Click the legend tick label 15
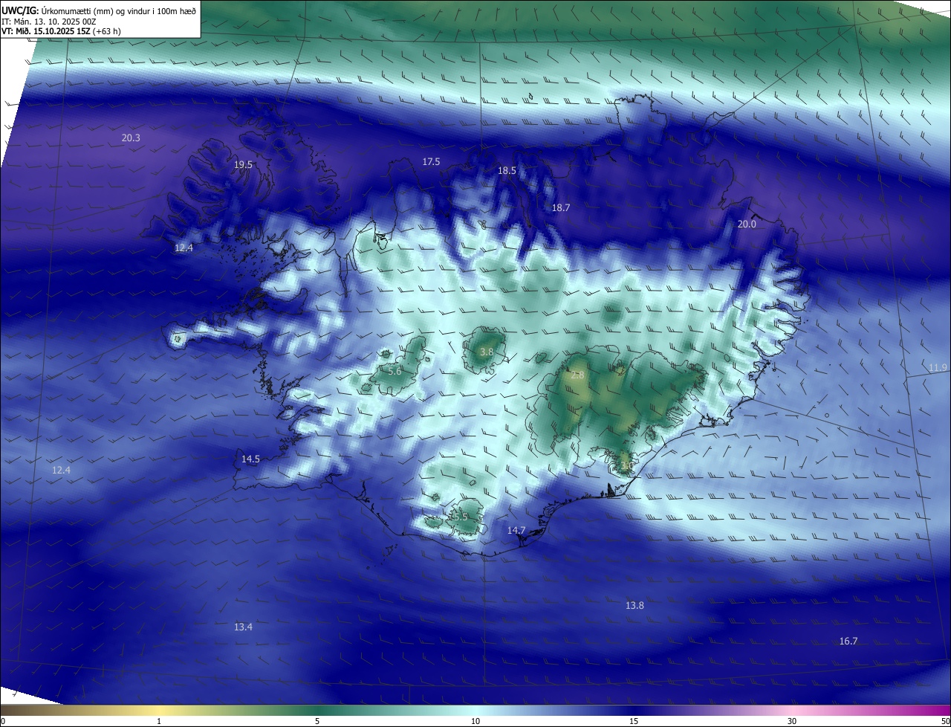The height and width of the screenshot is (727, 951). pos(634,721)
